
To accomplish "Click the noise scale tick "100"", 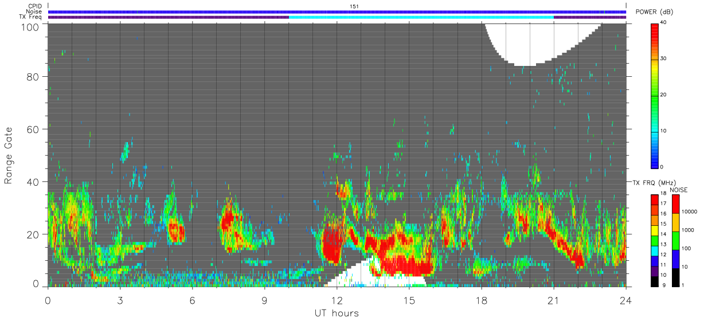I will pyautogui.click(x=687, y=248).
